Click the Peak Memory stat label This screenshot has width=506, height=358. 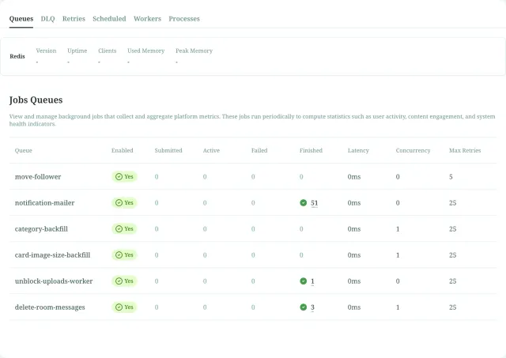pyautogui.click(x=194, y=51)
